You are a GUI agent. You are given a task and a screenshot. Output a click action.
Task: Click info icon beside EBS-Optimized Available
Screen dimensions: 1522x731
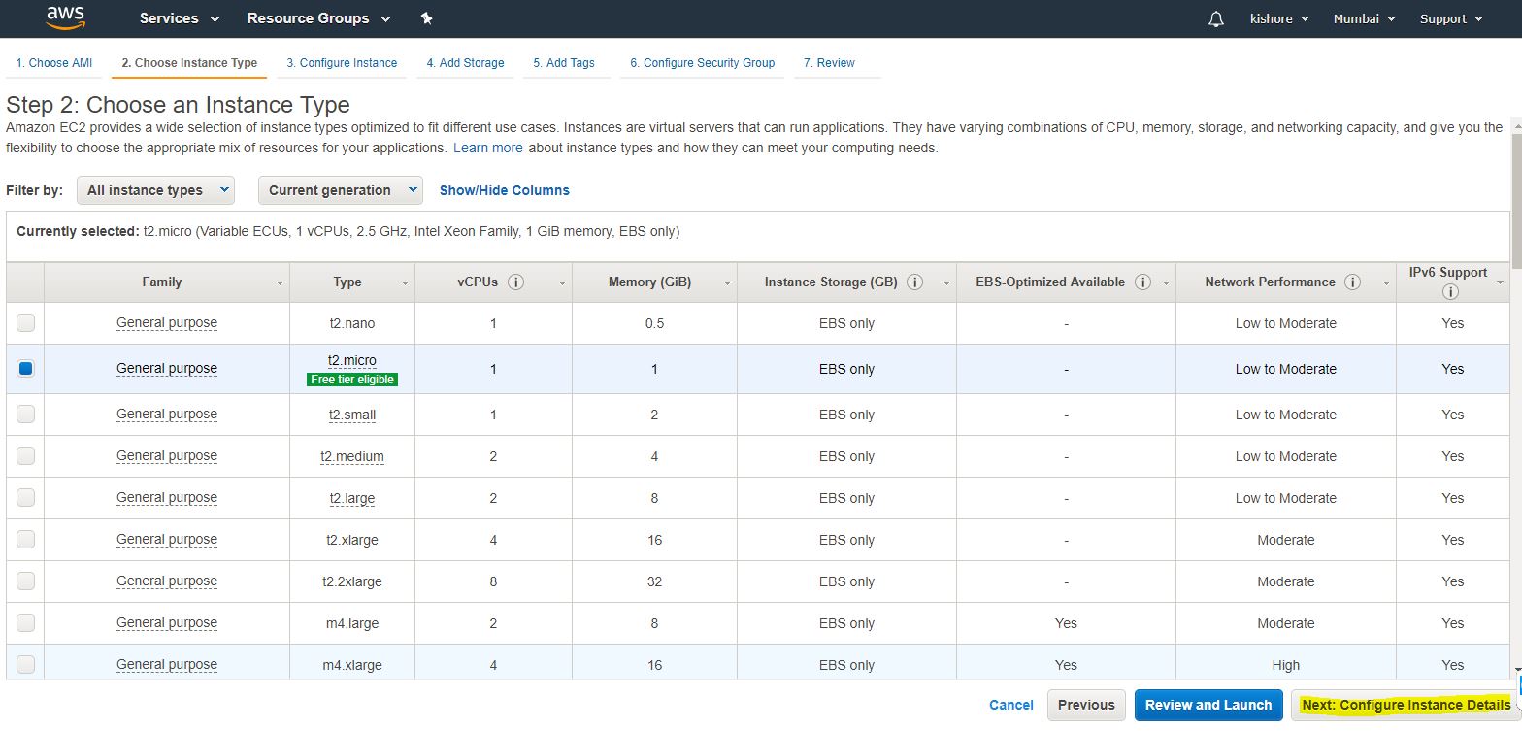pos(1142,282)
